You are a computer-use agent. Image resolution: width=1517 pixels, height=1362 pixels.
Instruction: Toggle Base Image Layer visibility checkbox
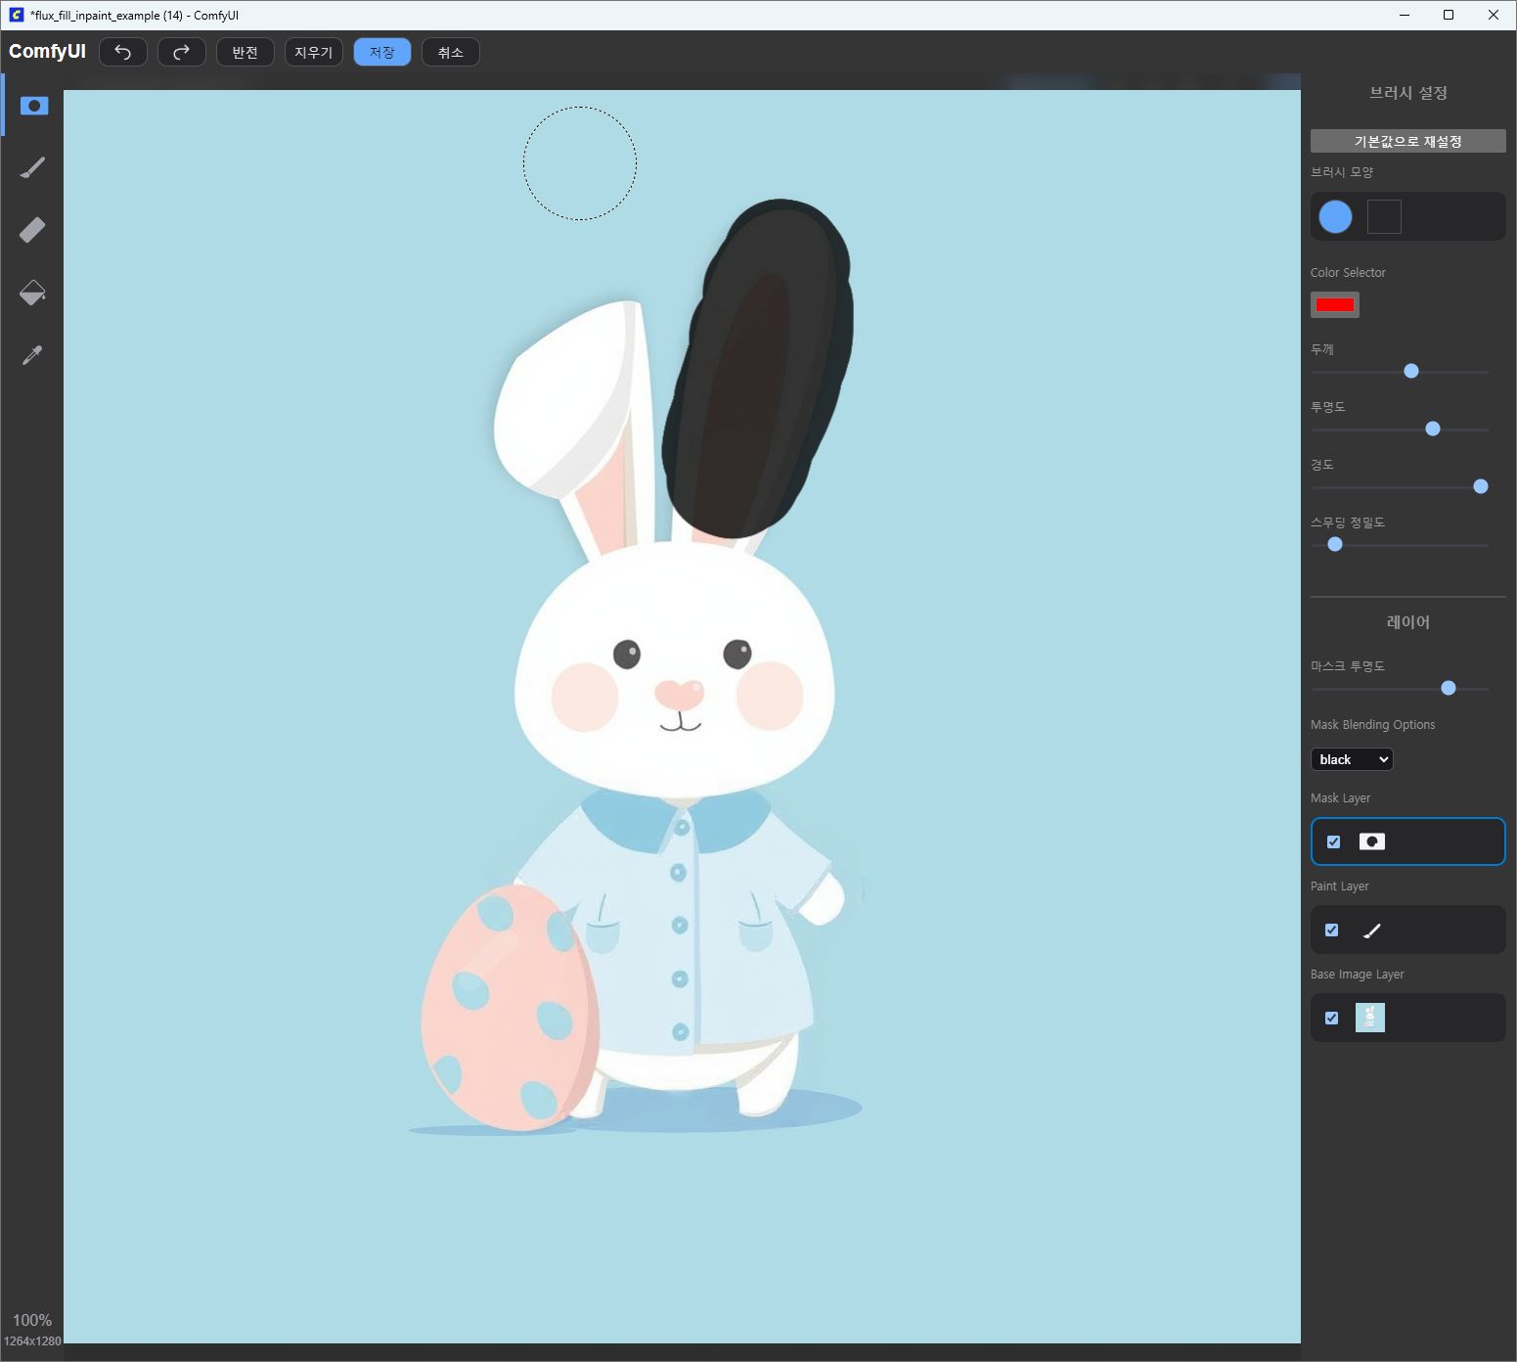coord(1331,1018)
